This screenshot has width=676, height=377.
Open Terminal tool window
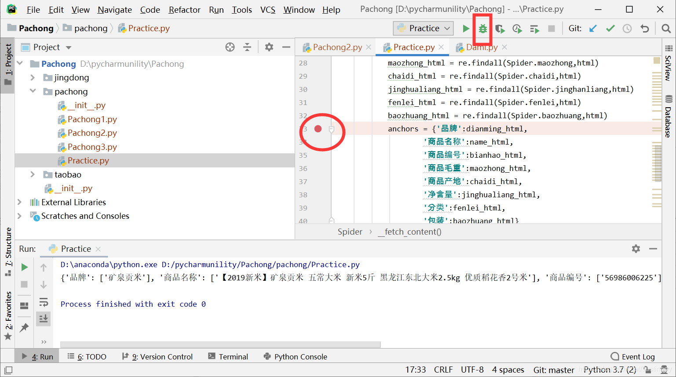[x=228, y=357]
